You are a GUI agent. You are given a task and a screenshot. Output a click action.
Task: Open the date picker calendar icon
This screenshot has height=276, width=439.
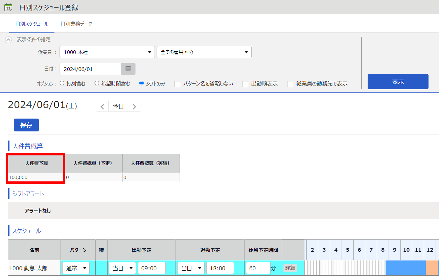click(x=128, y=69)
